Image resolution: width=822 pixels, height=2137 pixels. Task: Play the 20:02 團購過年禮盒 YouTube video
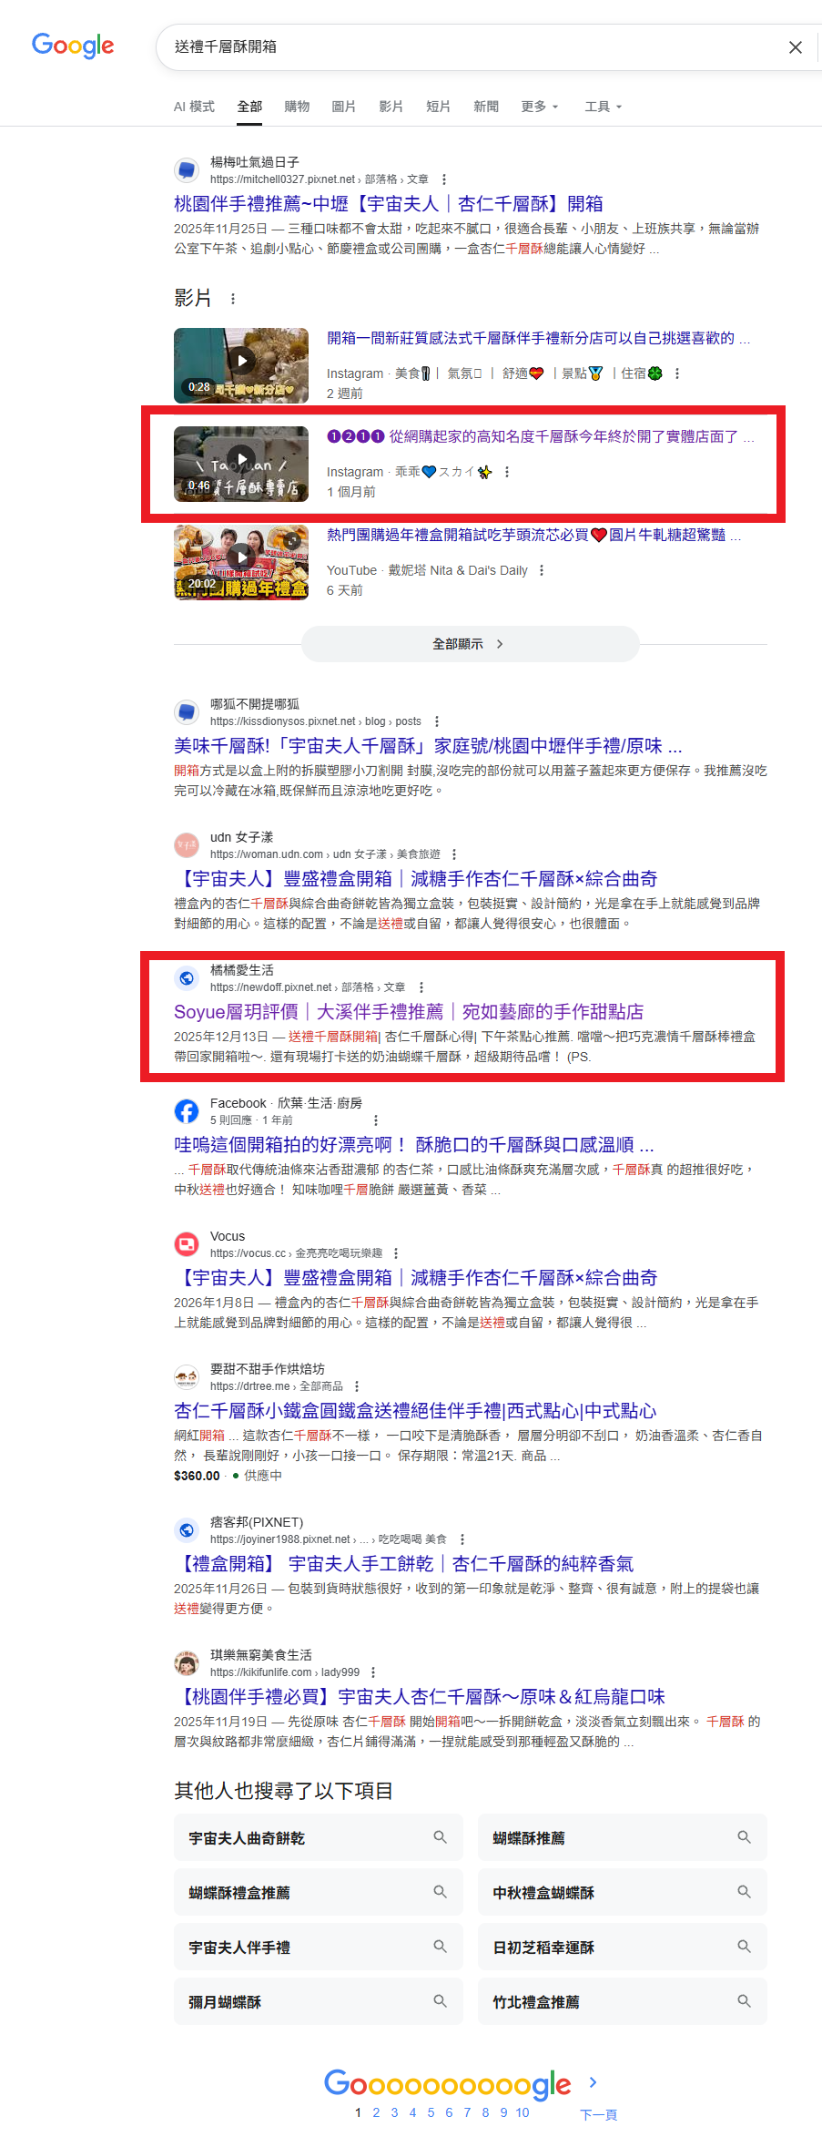coord(241,562)
